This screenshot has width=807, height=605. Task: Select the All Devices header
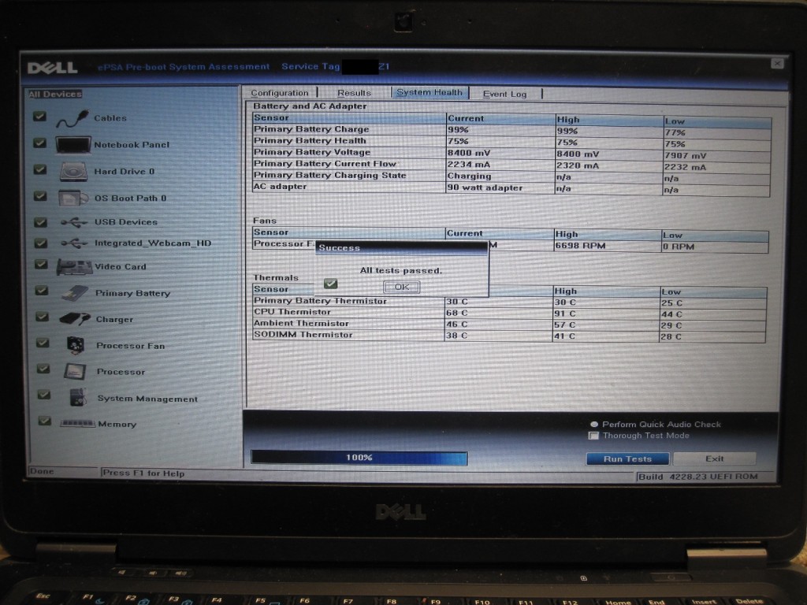(x=55, y=95)
